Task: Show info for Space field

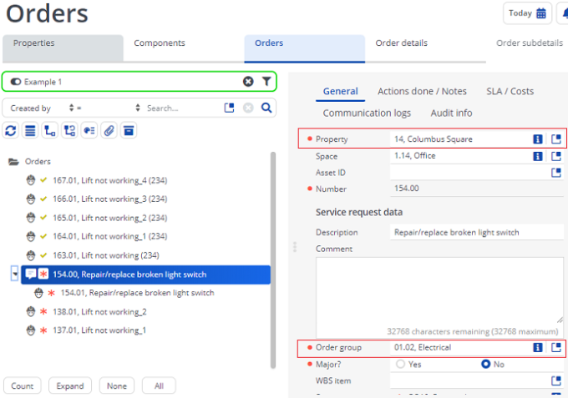Action: (x=538, y=156)
